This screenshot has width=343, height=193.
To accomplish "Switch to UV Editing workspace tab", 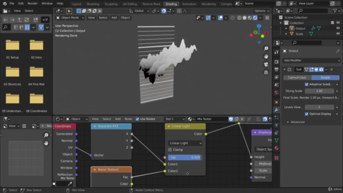I will (x=130, y=4).
